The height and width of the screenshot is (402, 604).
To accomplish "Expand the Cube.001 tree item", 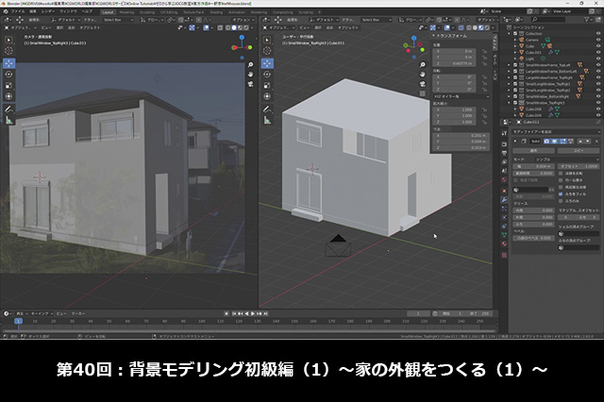I will 515,52.
